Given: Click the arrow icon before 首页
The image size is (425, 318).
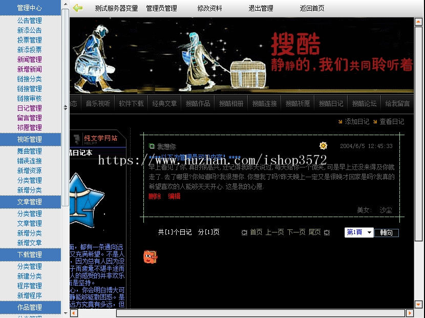Looking at the screenshot, I should pos(244,232).
